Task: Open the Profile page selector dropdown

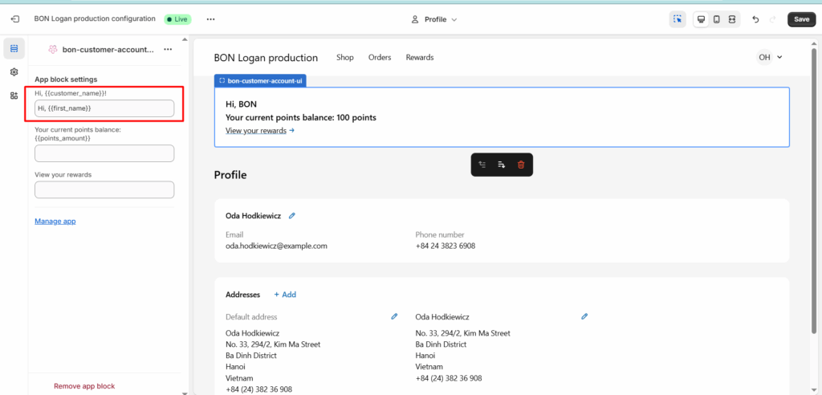Action: click(433, 19)
